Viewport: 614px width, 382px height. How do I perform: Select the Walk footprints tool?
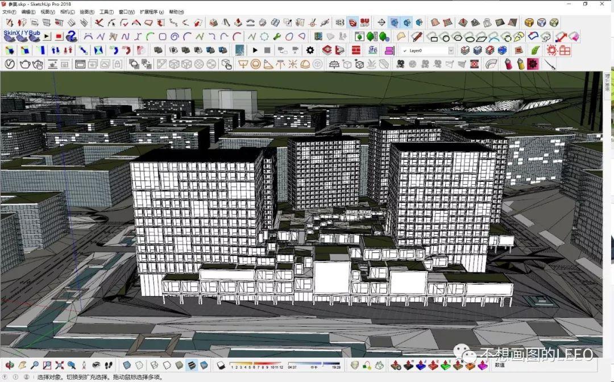pyautogui.click(x=109, y=365)
